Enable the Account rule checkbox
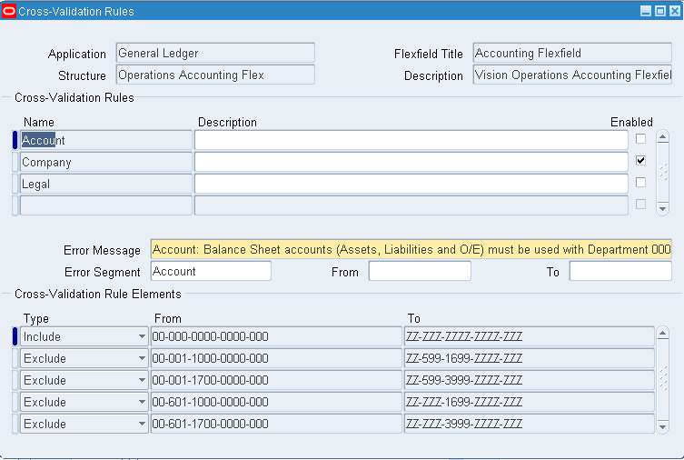 click(640, 139)
